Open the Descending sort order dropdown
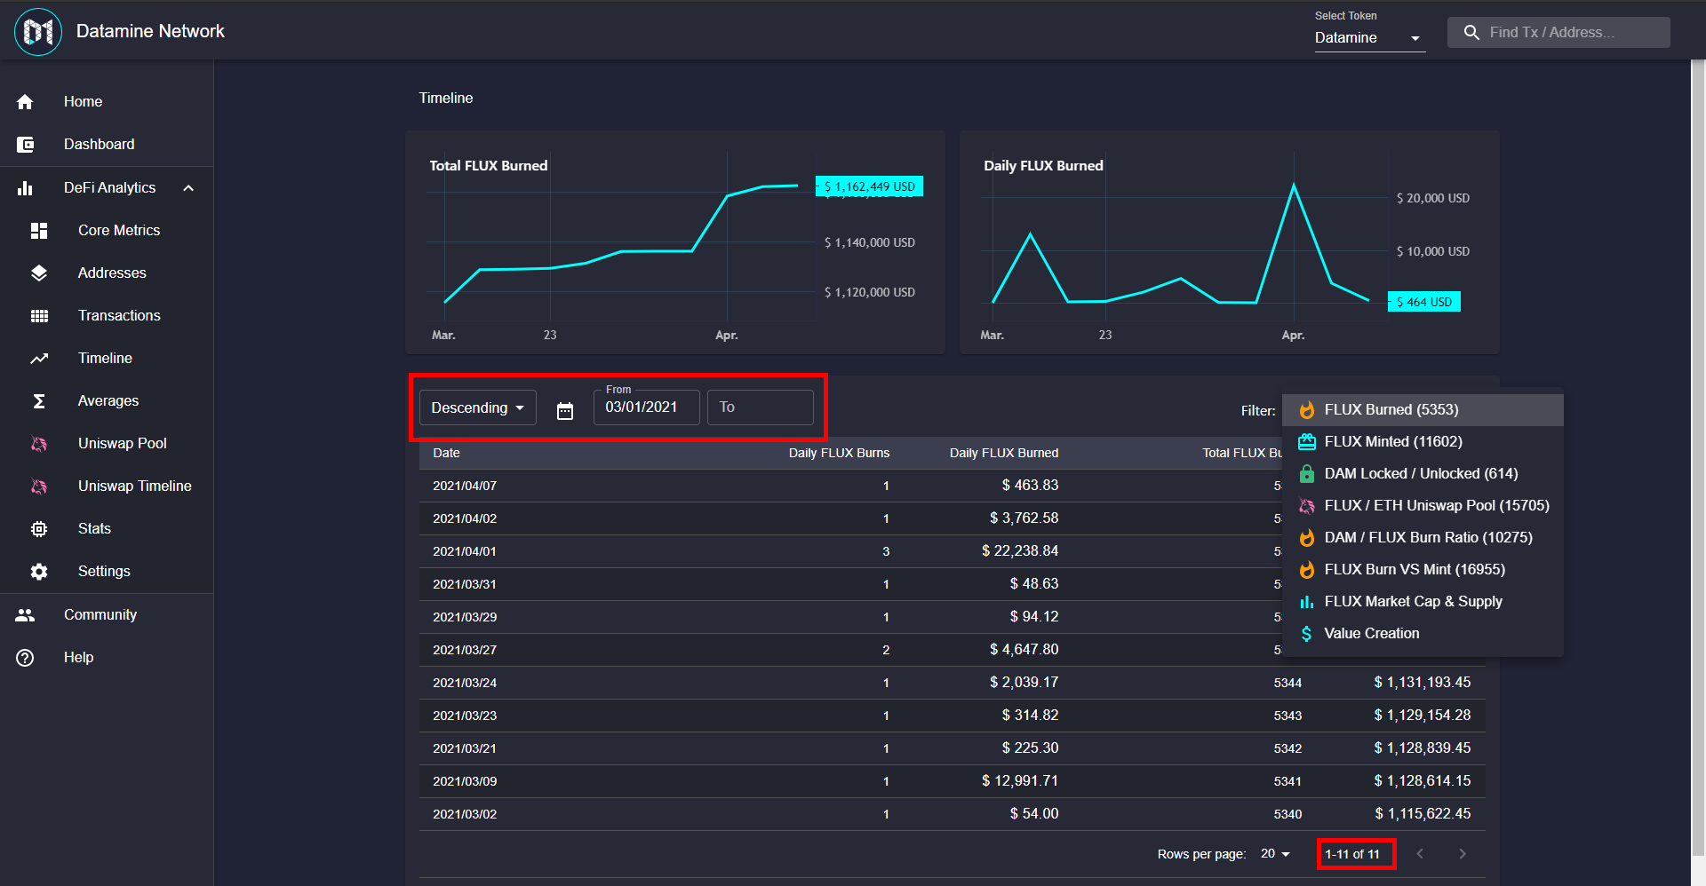The height and width of the screenshot is (886, 1706). pos(478,408)
